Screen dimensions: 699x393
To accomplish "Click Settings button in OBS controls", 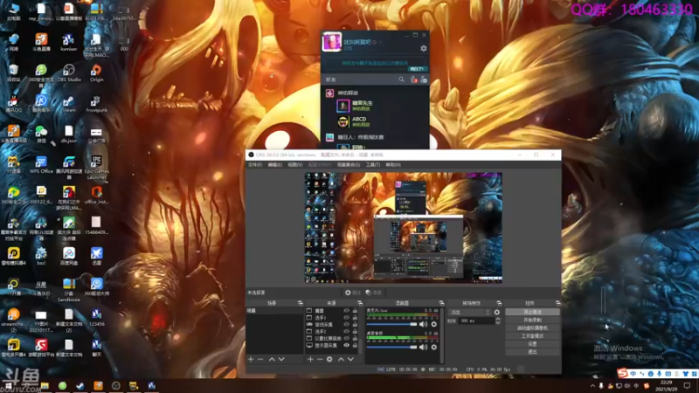I will 532,344.
